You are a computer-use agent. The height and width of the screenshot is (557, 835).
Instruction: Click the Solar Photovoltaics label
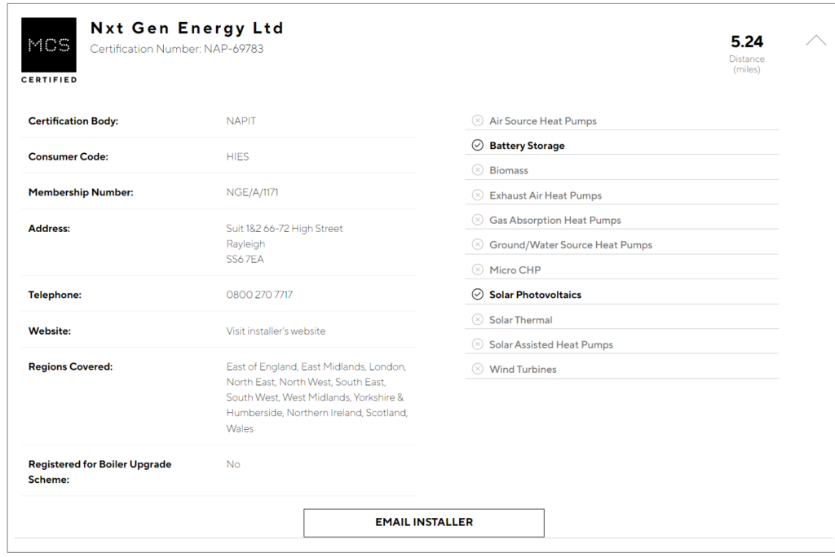tap(535, 294)
